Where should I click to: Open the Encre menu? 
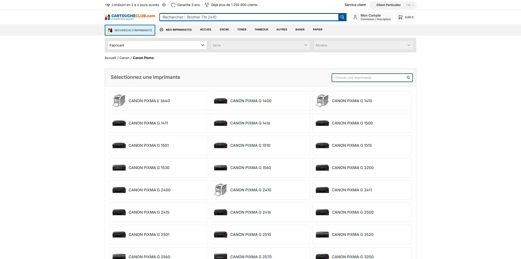click(x=224, y=30)
